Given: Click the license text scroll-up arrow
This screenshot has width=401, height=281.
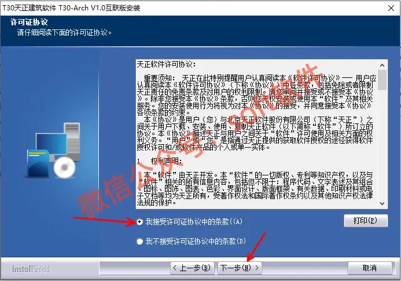Looking at the screenshot, I should (x=382, y=65).
